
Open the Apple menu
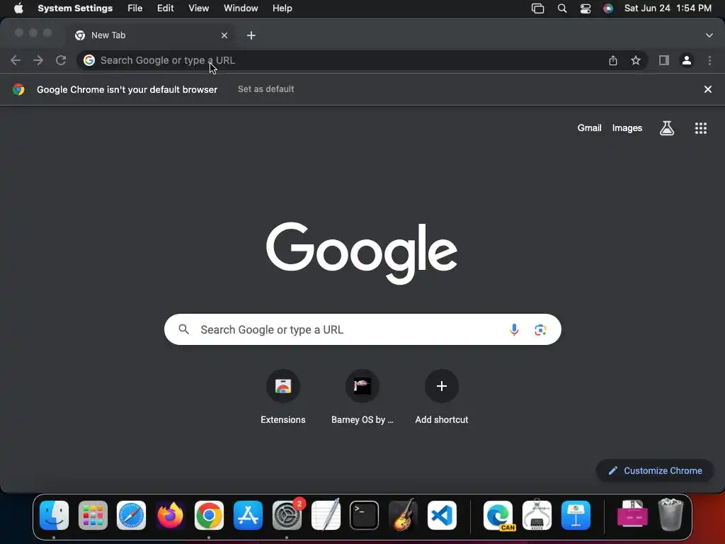pos(18,8)
